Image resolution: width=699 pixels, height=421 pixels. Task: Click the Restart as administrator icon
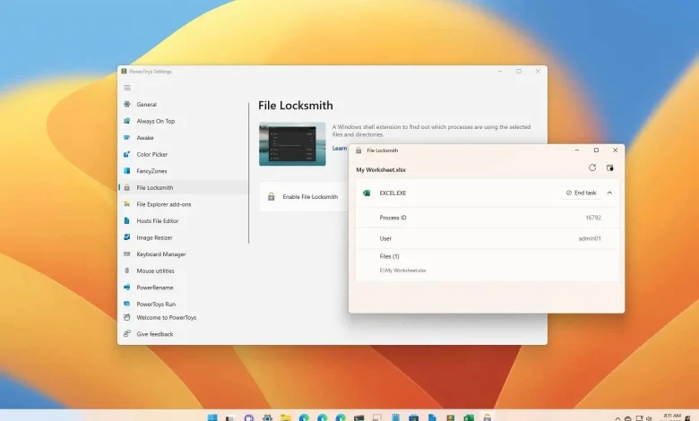point(610,168)
